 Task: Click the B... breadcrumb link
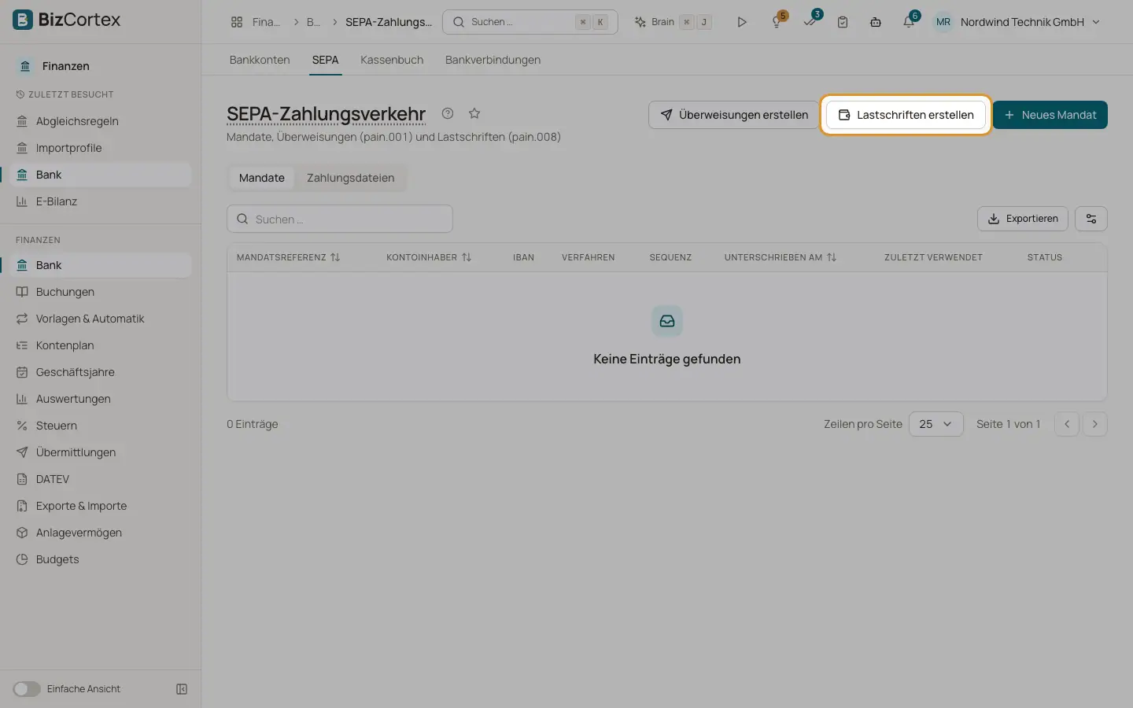click(313, 22)
